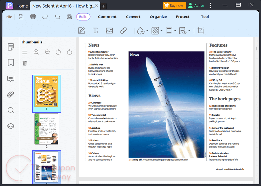Click the Bates number document icon
The height and width of the screenshot is (186, 261).
(183, 31)
